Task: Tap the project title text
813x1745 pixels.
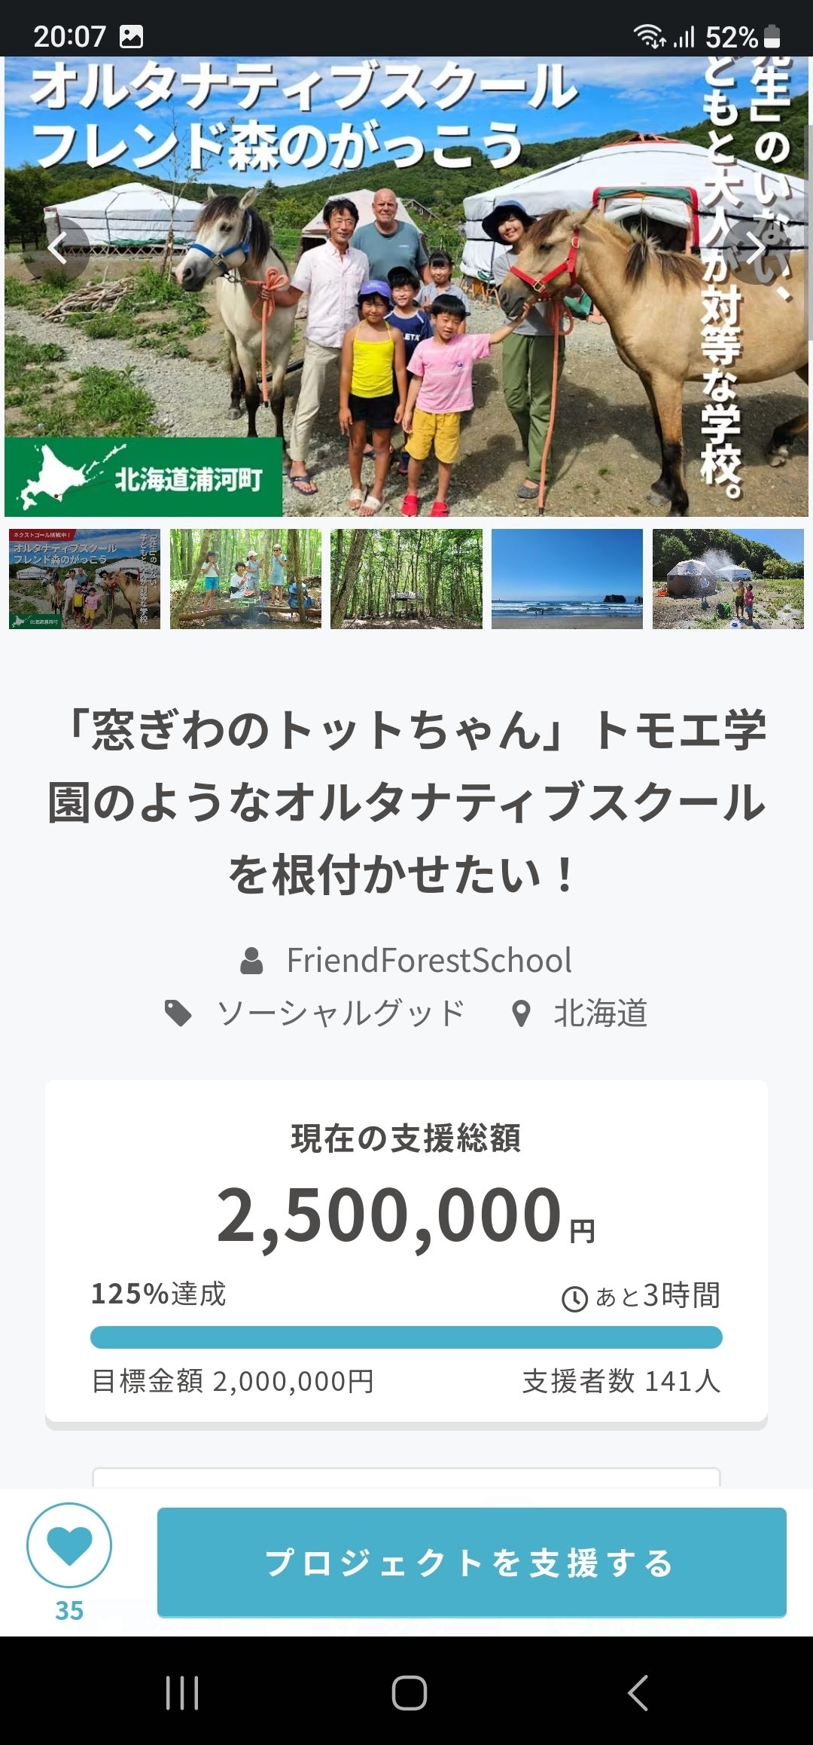Action: (406, 802)
